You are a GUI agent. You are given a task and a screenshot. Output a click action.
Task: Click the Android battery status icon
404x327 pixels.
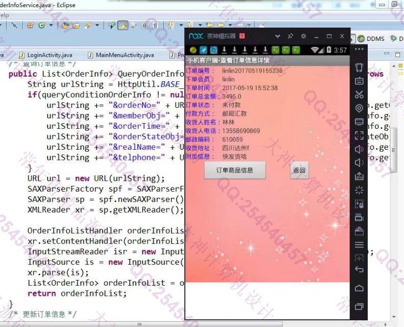[328, 50]
